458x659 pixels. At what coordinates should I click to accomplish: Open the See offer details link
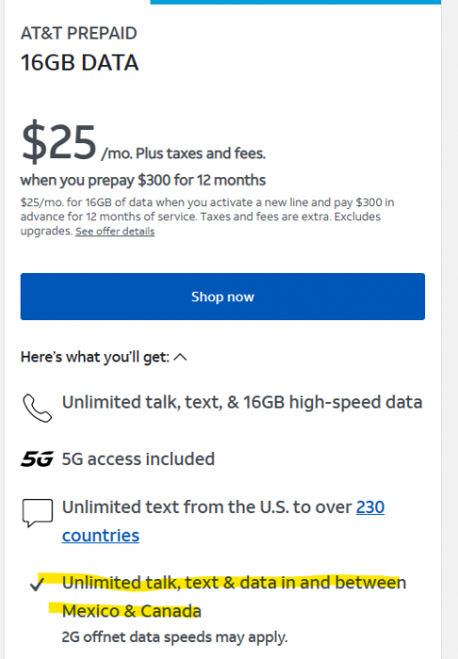(115, 232)
